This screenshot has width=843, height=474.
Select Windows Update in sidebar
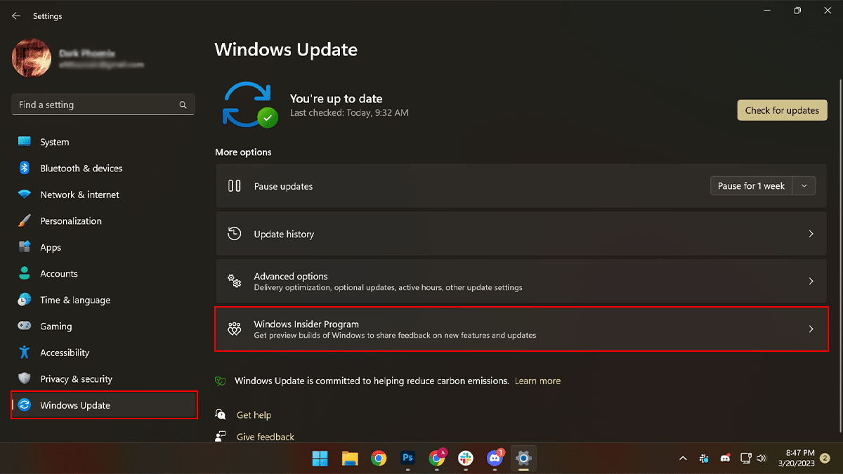75,405
